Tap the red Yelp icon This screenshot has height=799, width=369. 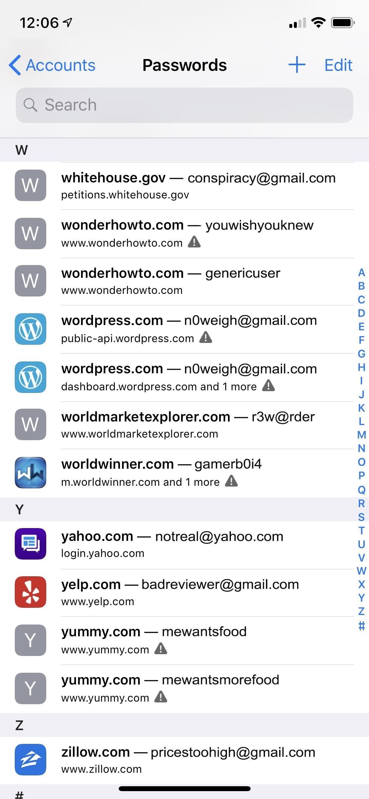click(x=31, y=592)
